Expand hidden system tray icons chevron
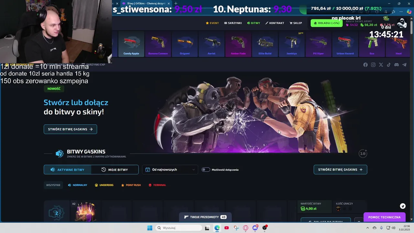Image resolution: width=414 pixels, height=233 pixels. click(367, 228)
